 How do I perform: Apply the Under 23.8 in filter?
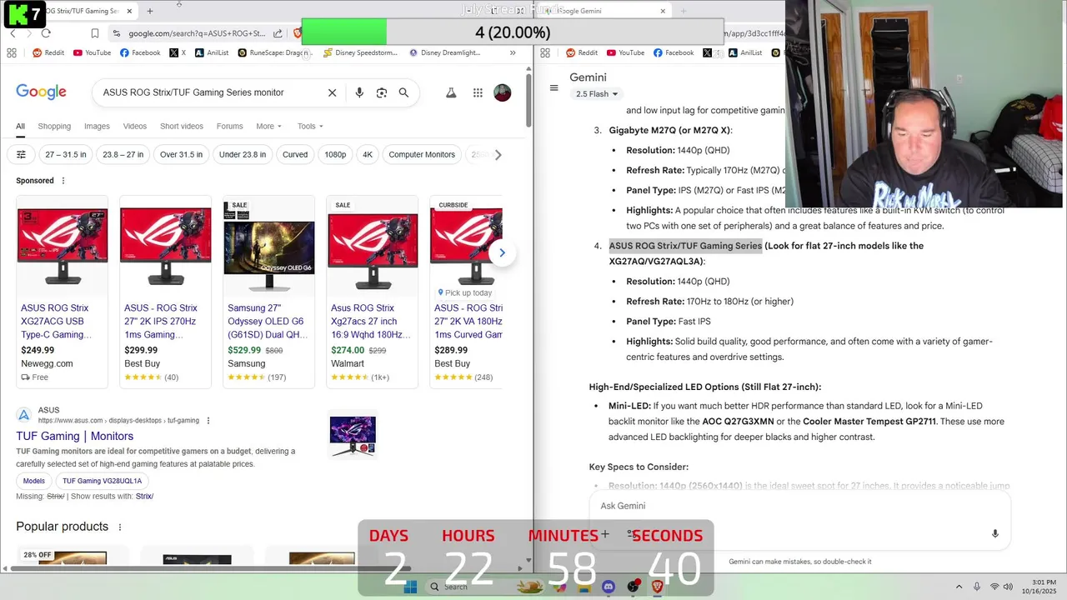[243, 154]
